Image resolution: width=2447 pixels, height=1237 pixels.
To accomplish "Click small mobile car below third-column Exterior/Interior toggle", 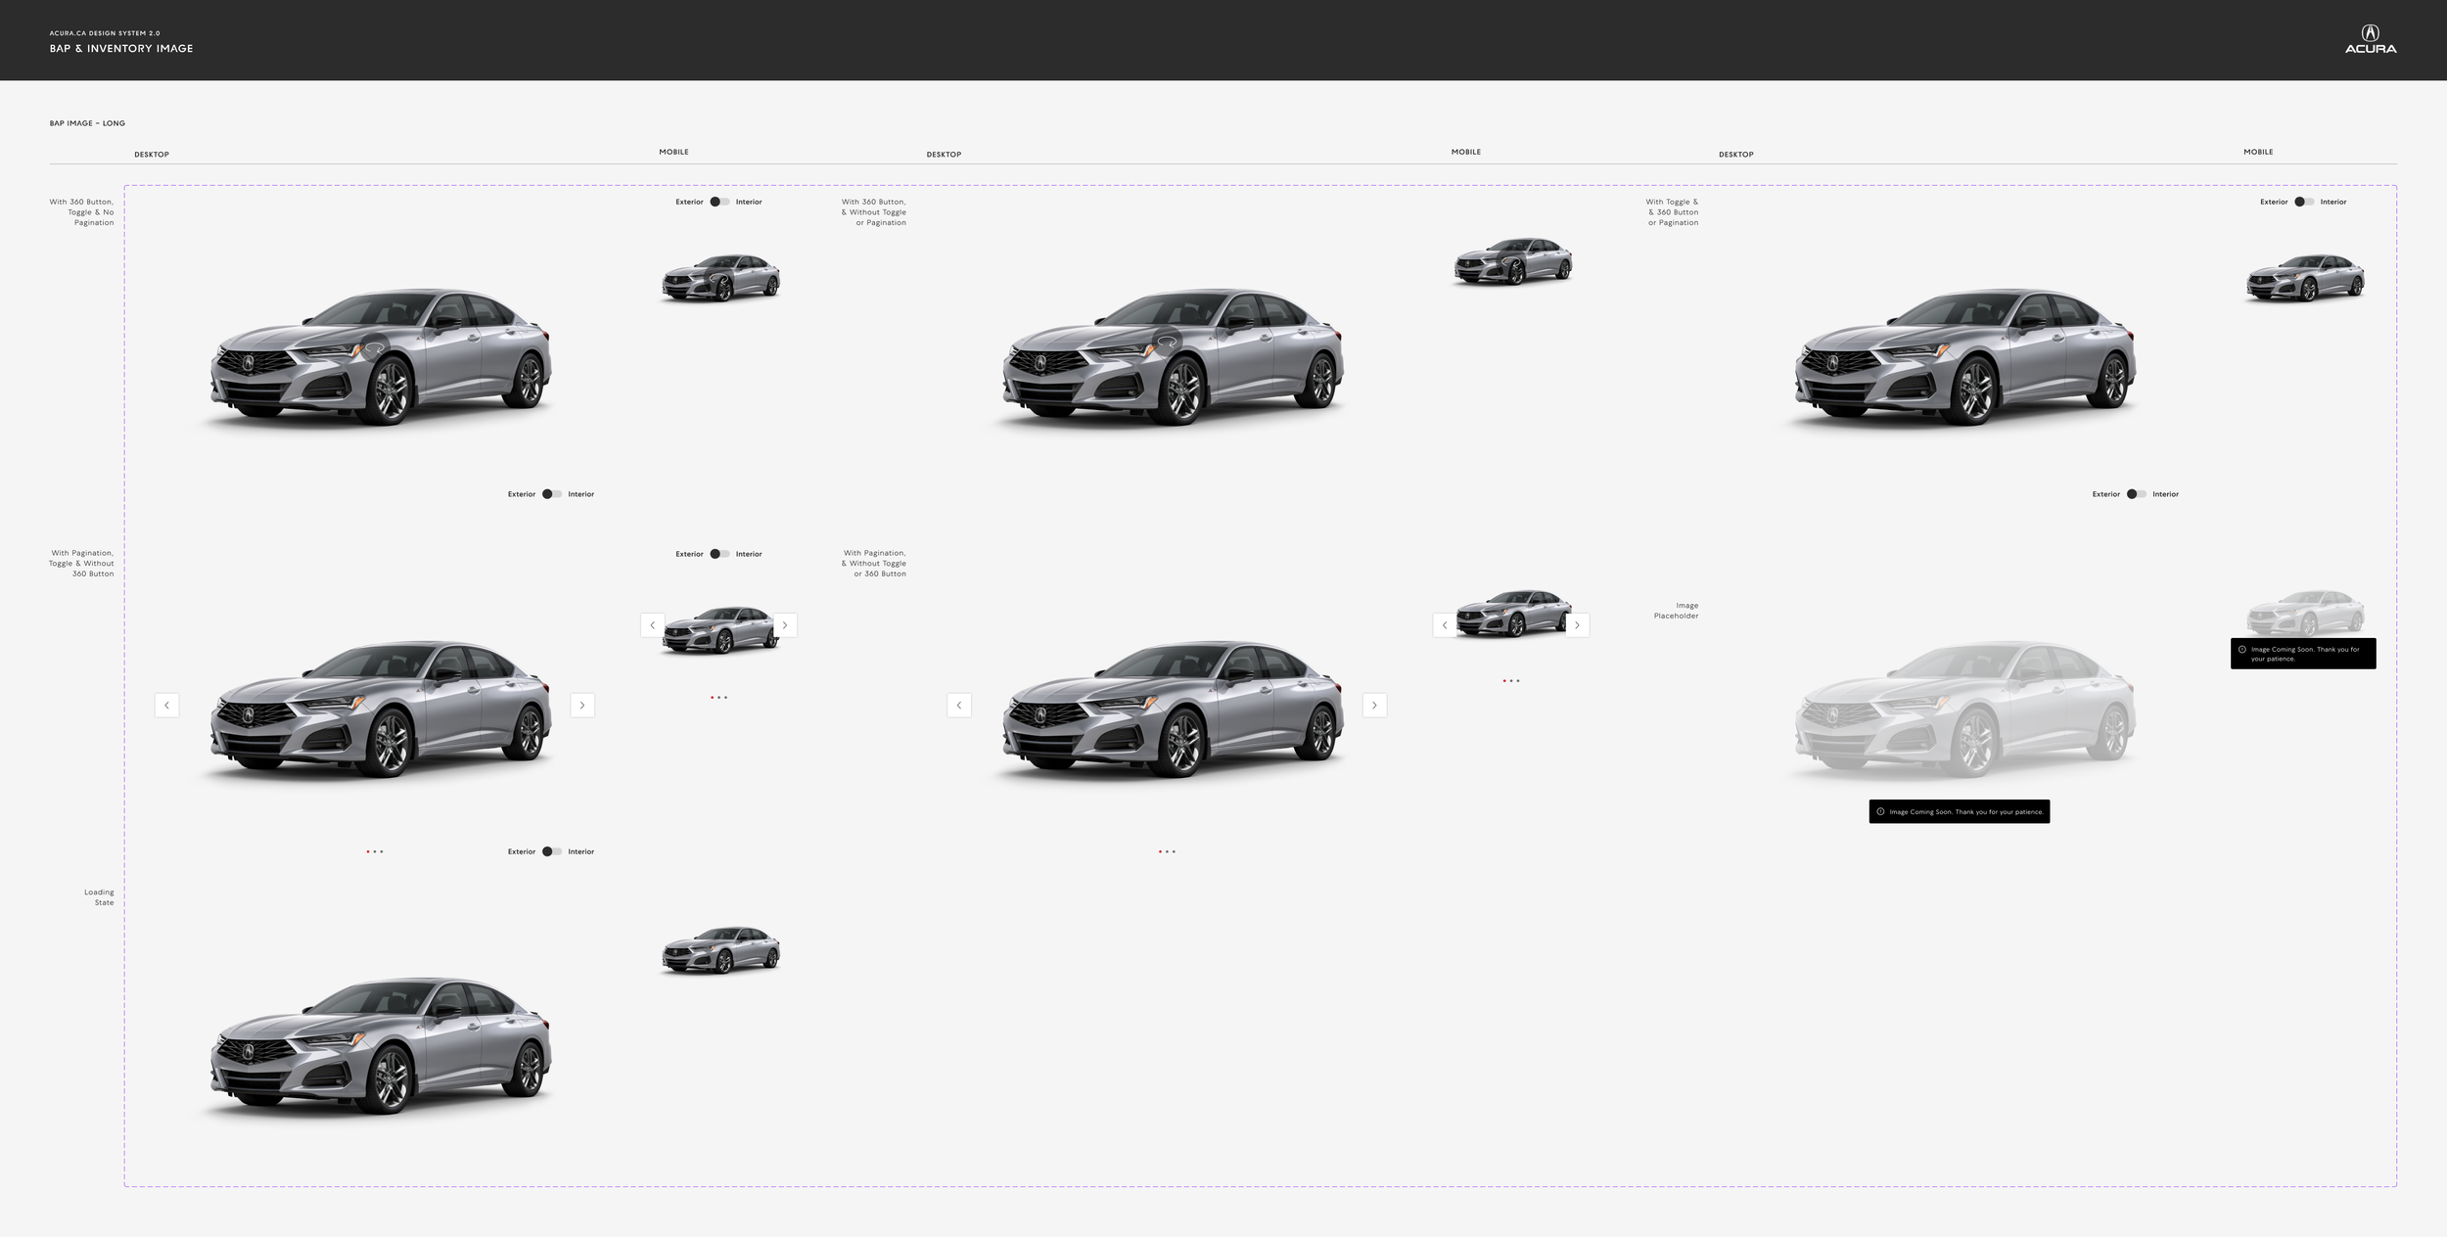I will coord(2305,278).
